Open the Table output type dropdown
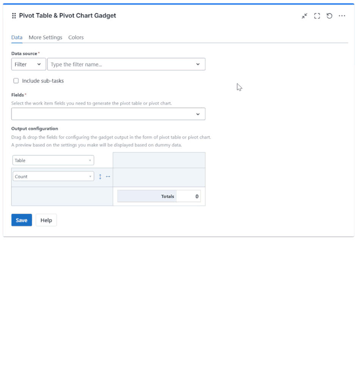This screenshot has height=379, width=357. (x=53, y=160)
